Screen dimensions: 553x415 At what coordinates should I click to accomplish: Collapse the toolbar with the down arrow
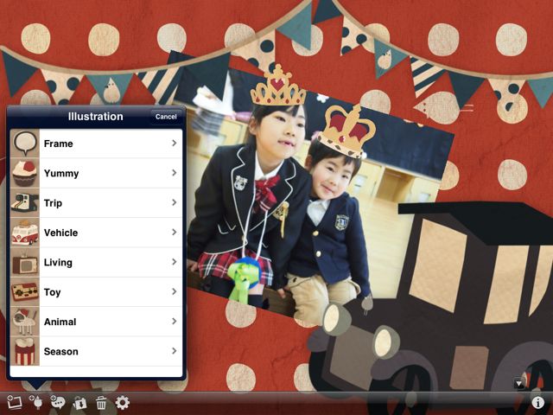(x=518, y=383)
